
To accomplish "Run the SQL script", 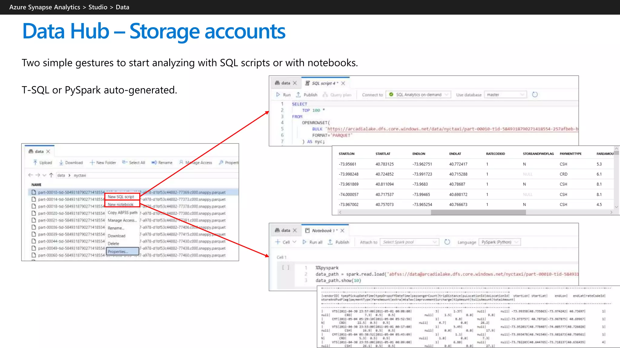I will 283,95.
